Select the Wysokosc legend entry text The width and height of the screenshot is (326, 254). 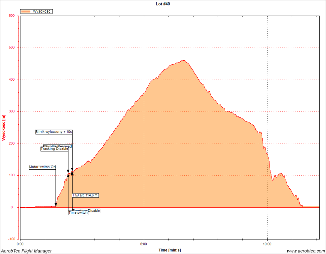click(42, 11)
